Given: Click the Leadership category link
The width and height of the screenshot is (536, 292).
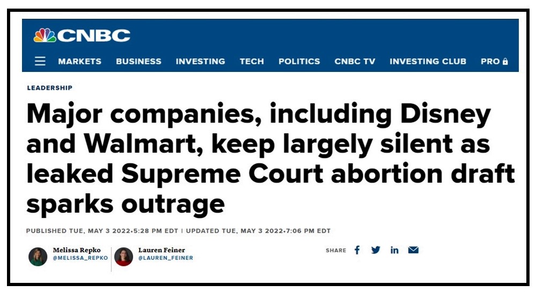Looking at the screenshot, I should [49, 88].
